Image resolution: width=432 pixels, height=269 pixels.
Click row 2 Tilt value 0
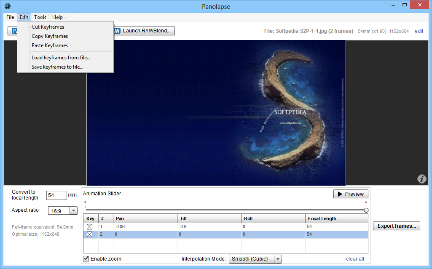(209, 234)
